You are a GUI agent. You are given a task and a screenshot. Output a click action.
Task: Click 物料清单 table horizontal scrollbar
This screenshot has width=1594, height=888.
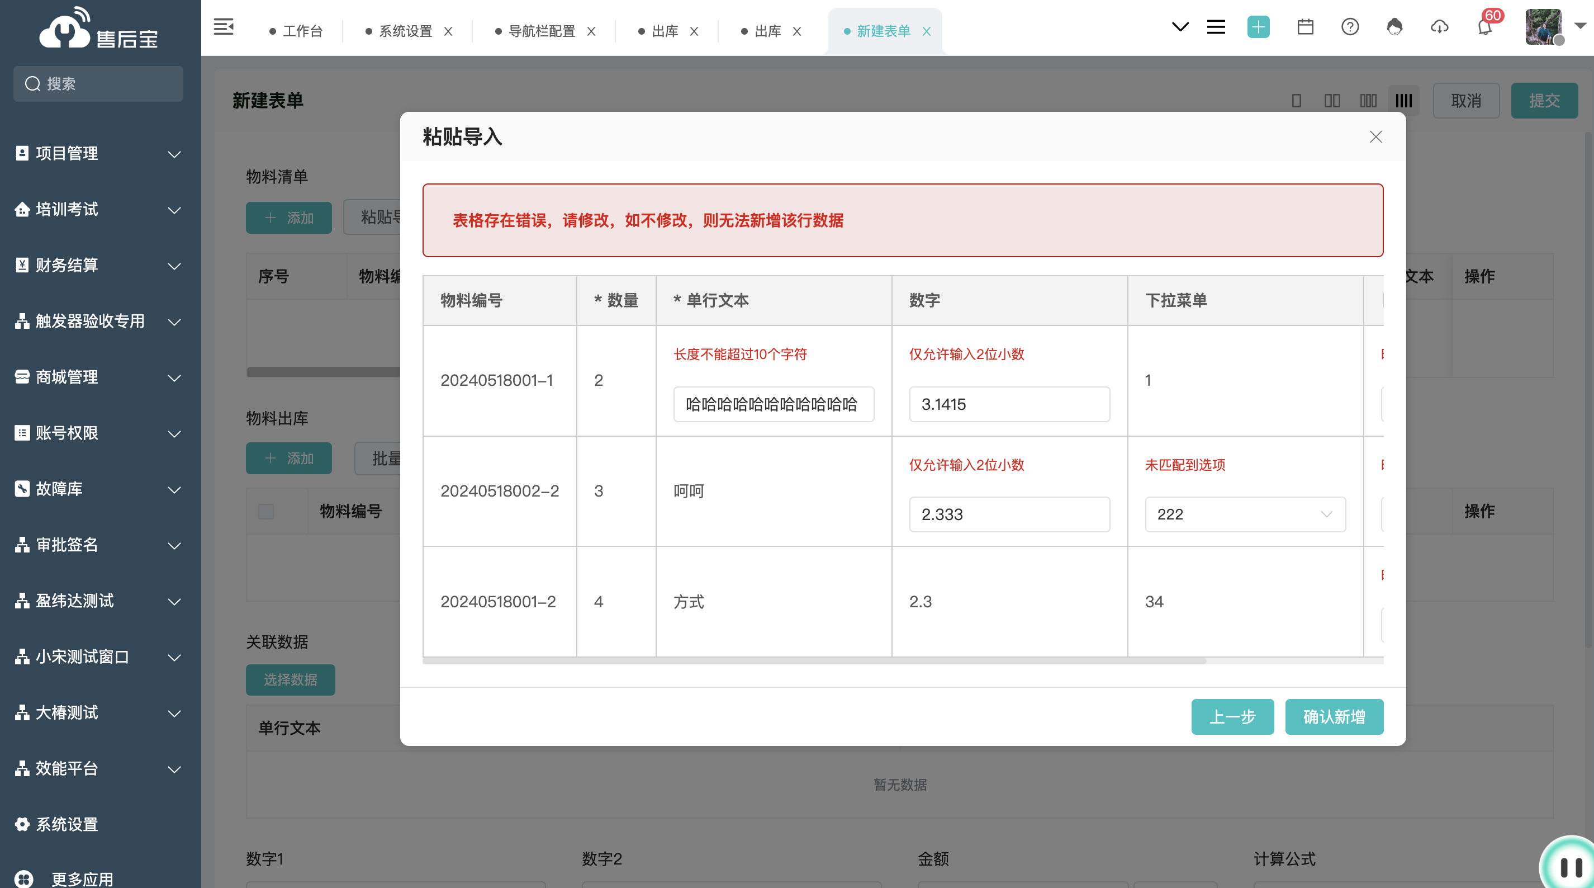(x=323, y=371)
